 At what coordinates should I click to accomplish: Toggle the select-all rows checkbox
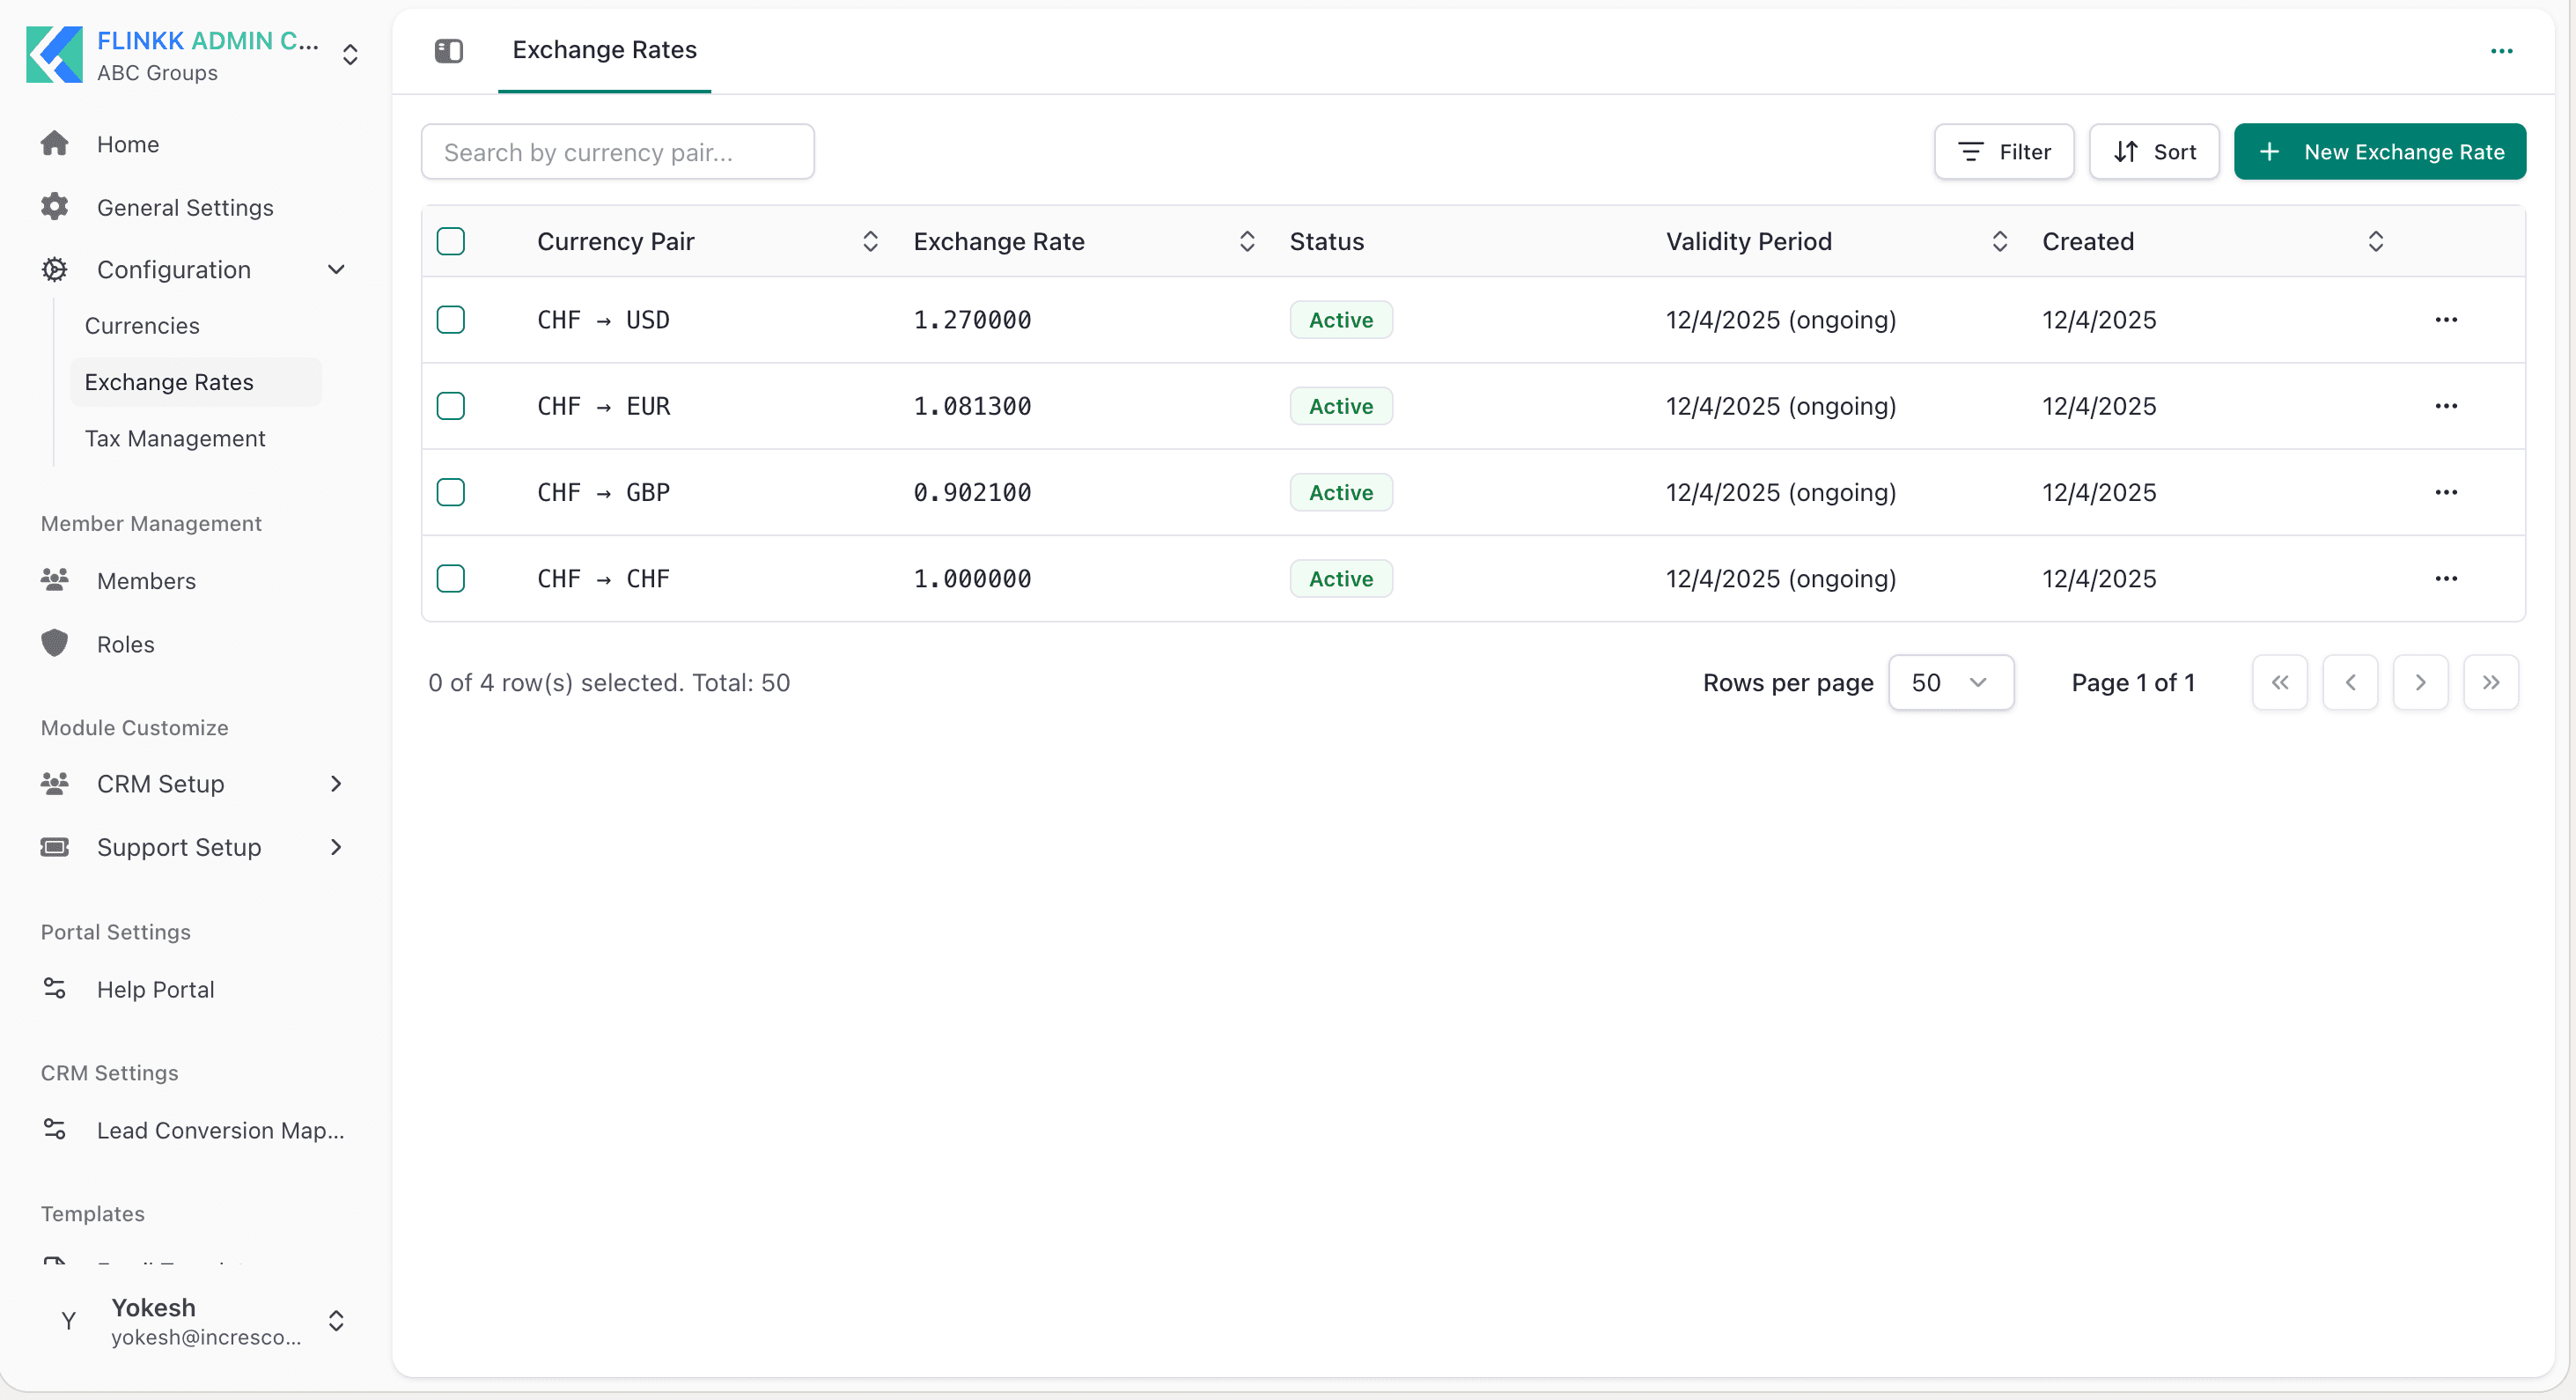(451, 241)
